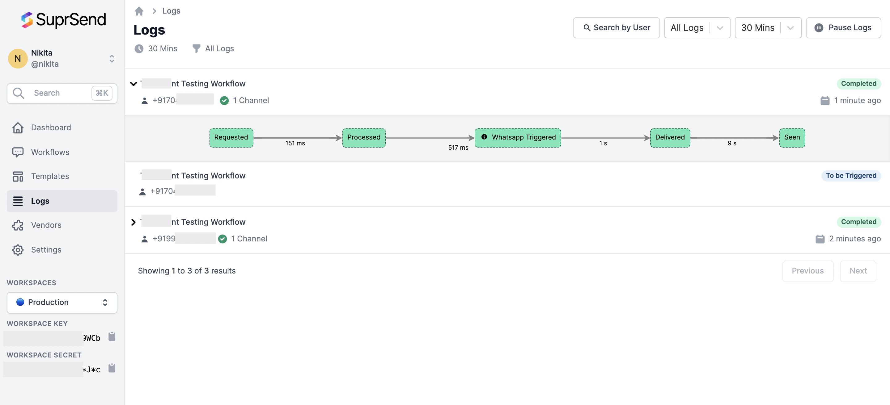Click the clock icon beside 30 Mins
This screenshot has width=890, height=405.
pos(139,49)
